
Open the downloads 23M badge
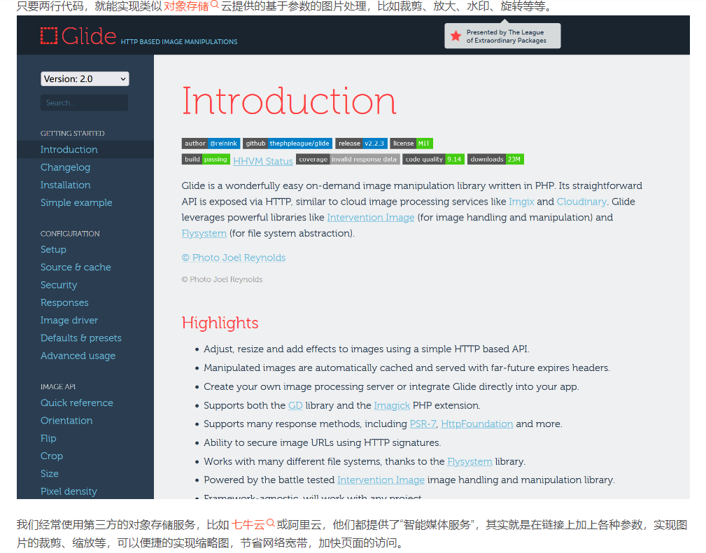tap(495, 160)
